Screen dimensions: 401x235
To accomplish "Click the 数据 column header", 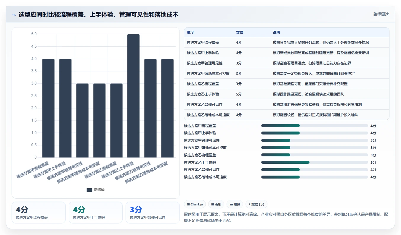I will click(x=240, y=33).
